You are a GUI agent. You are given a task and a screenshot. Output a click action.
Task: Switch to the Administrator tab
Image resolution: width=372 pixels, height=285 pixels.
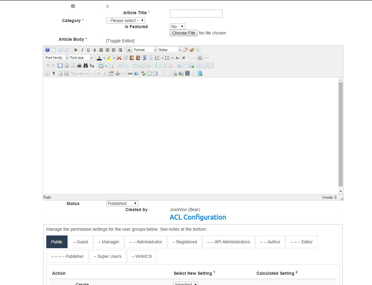click(146, 242)
